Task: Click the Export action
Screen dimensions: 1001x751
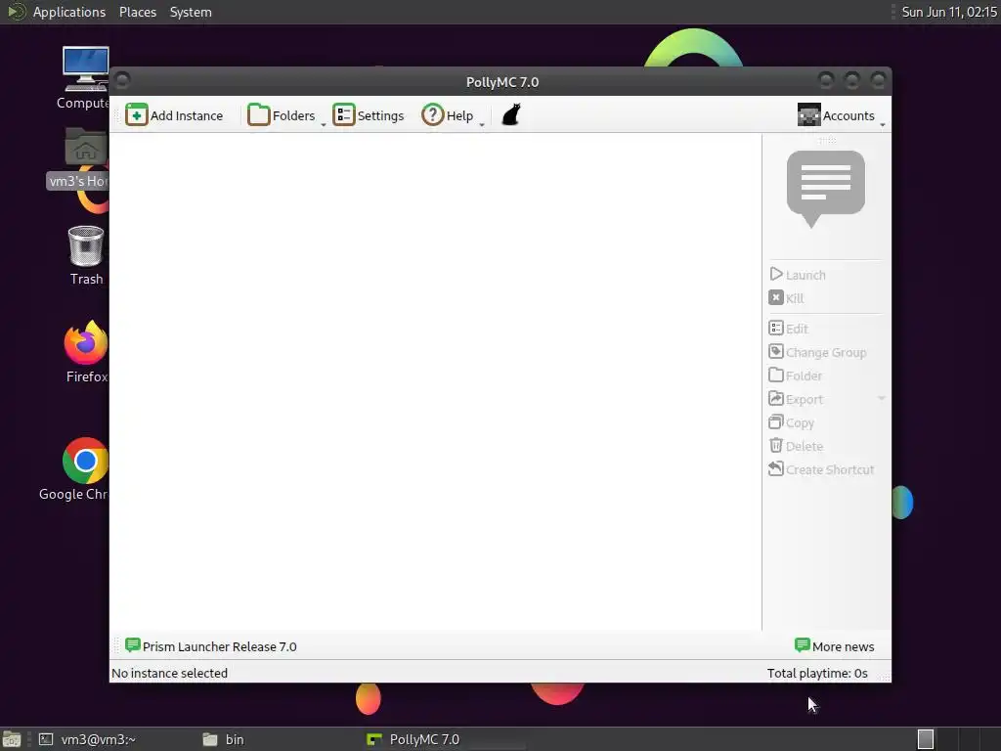Action: point(796,399)
